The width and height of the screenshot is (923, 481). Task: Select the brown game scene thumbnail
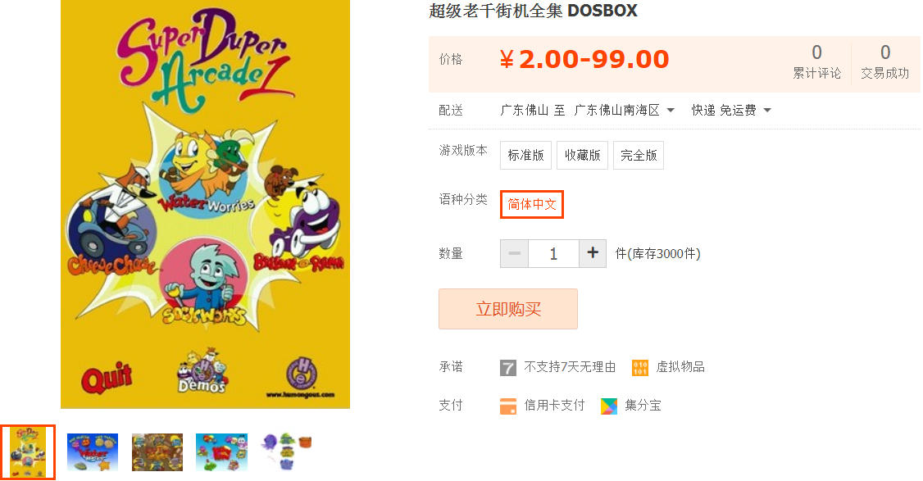tap(157, 452)
